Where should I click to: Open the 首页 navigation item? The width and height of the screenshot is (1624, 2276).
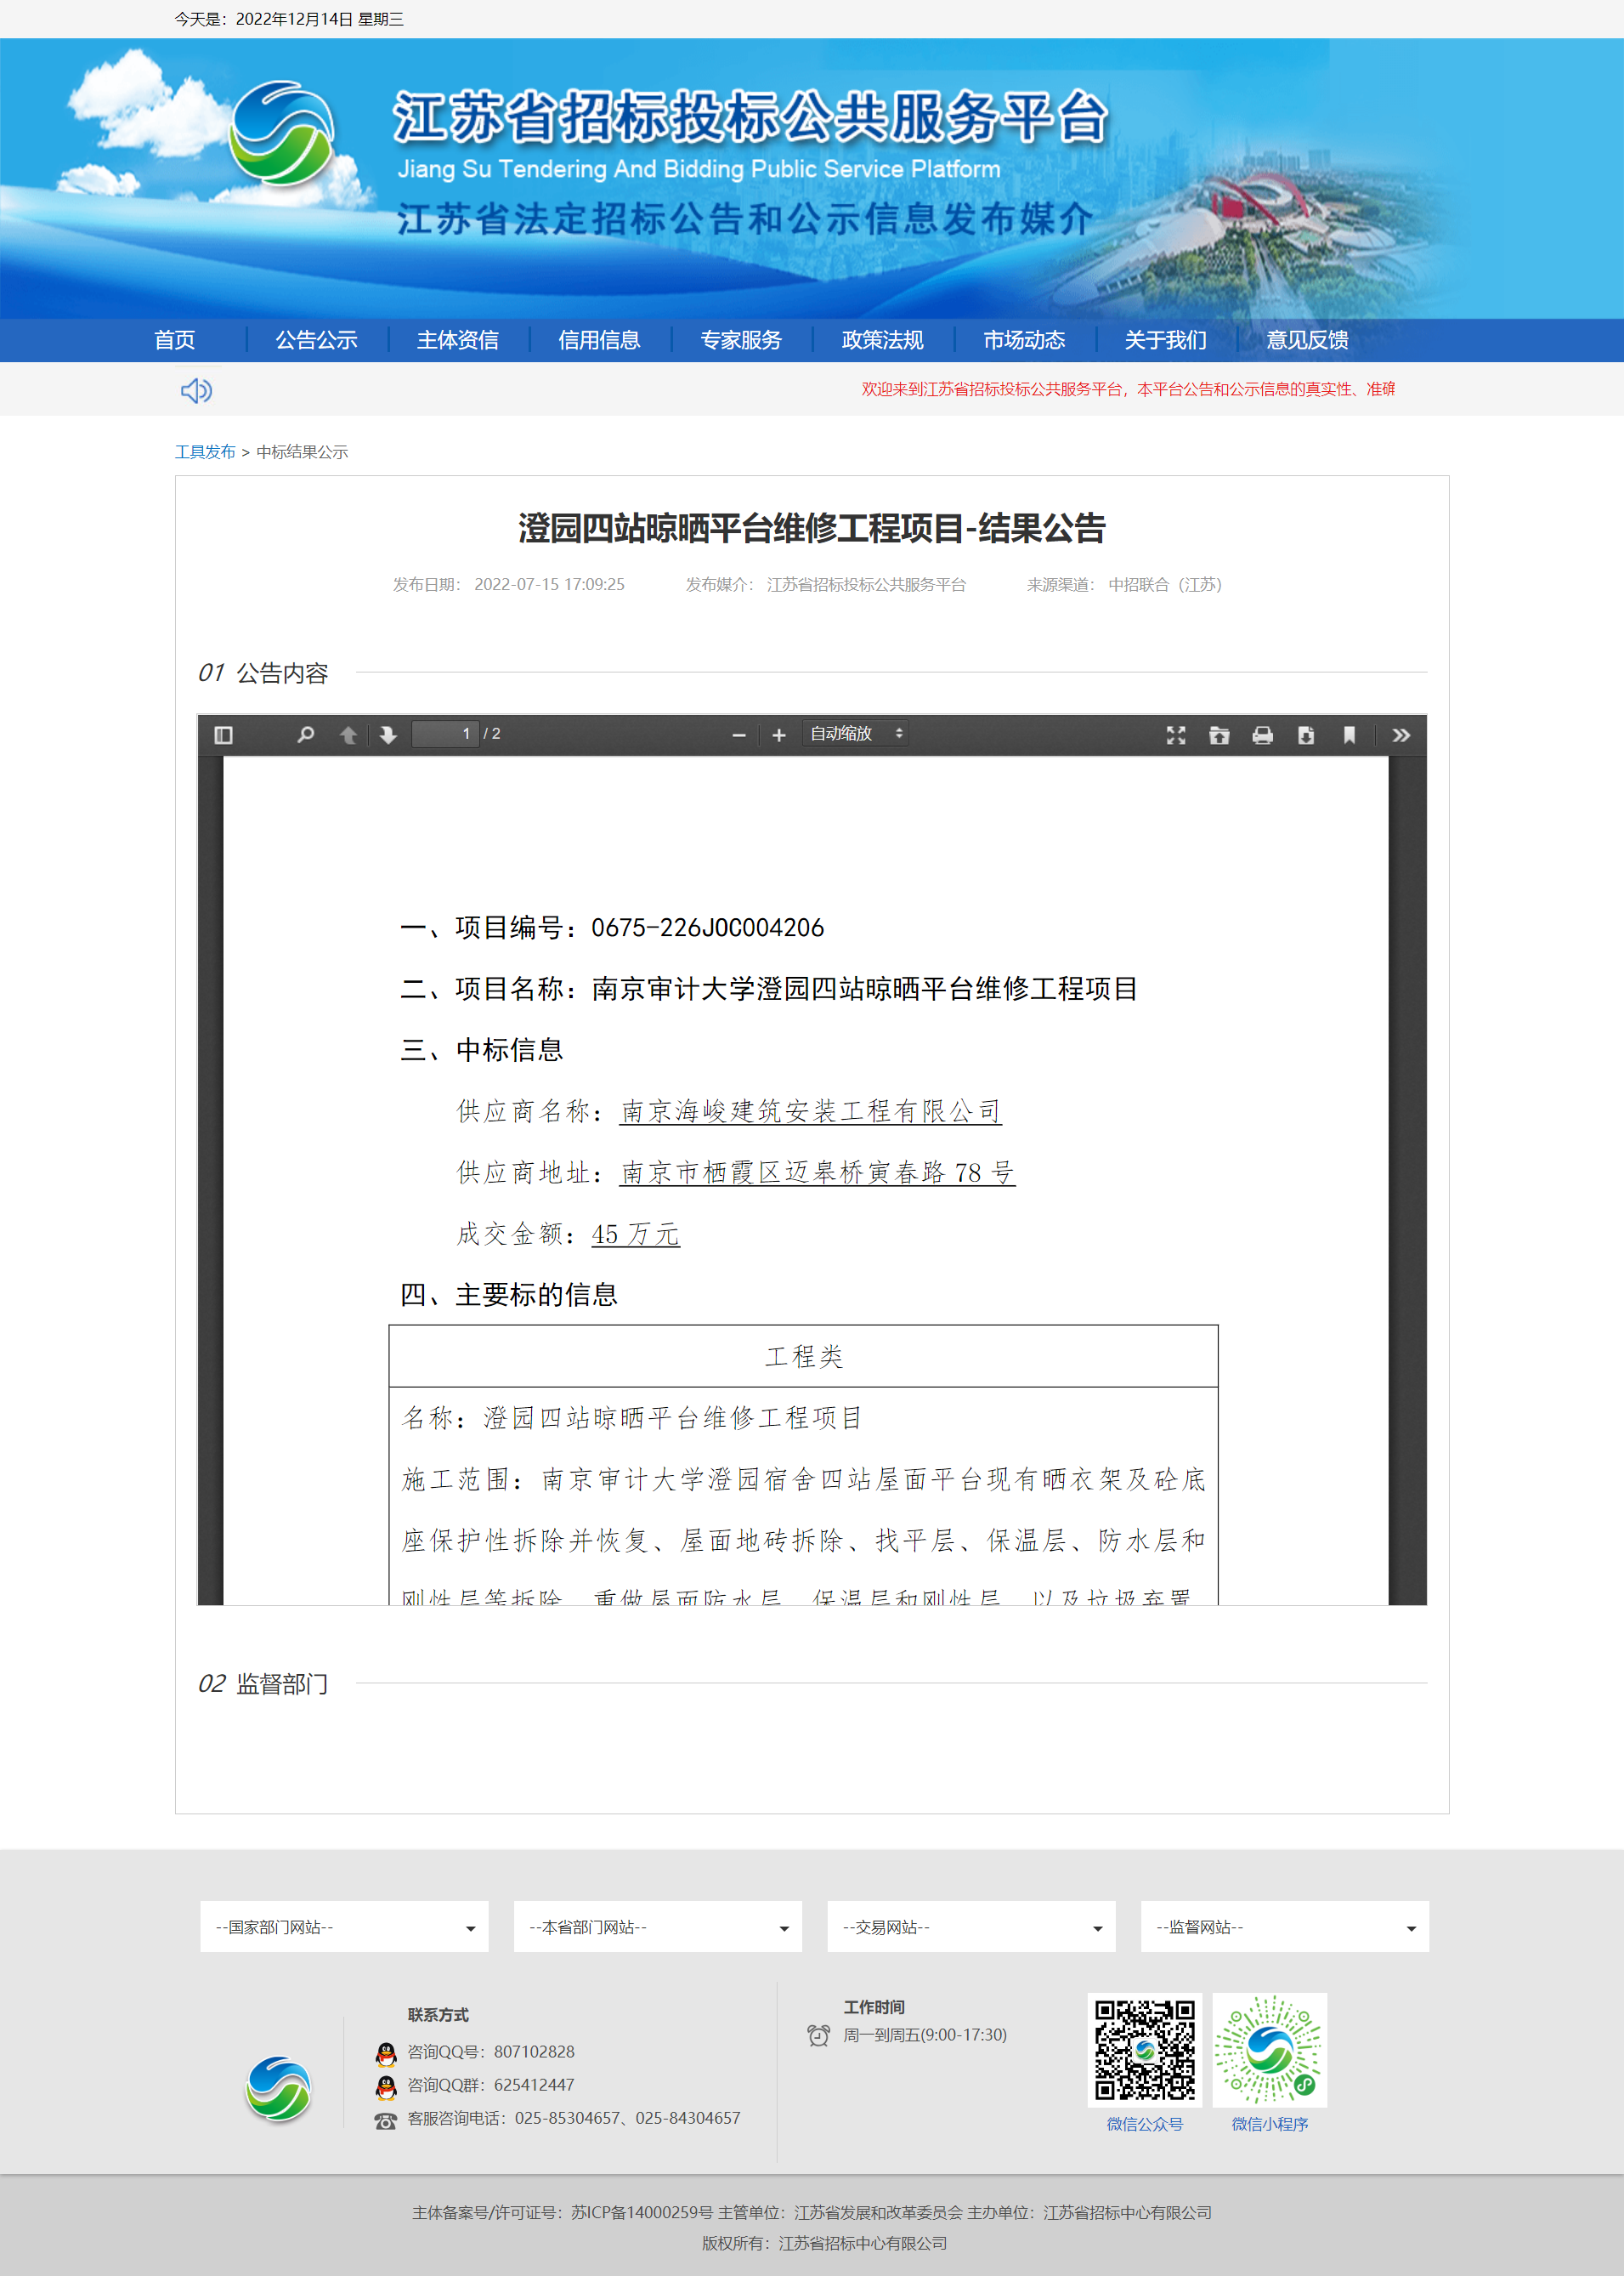pos(175,340)
